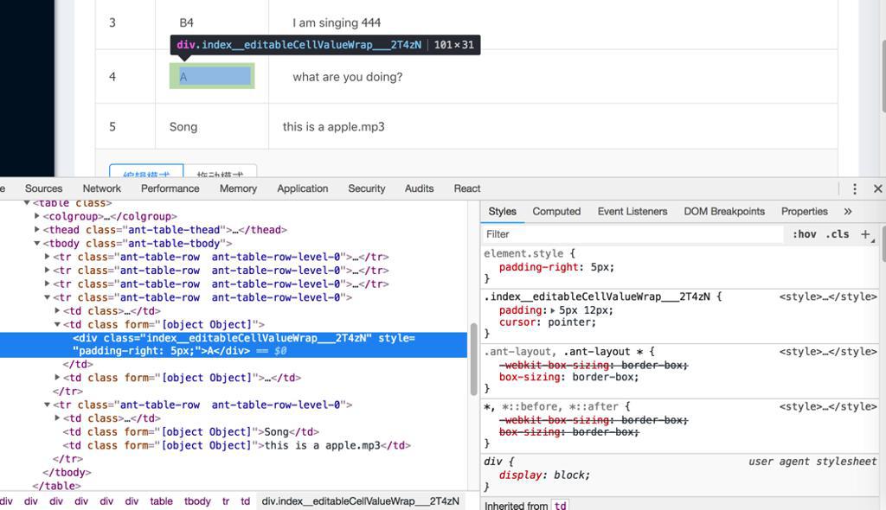886x510 pixels.
Task: Click the I am singing 444 cell
Action: coord(337,22)
